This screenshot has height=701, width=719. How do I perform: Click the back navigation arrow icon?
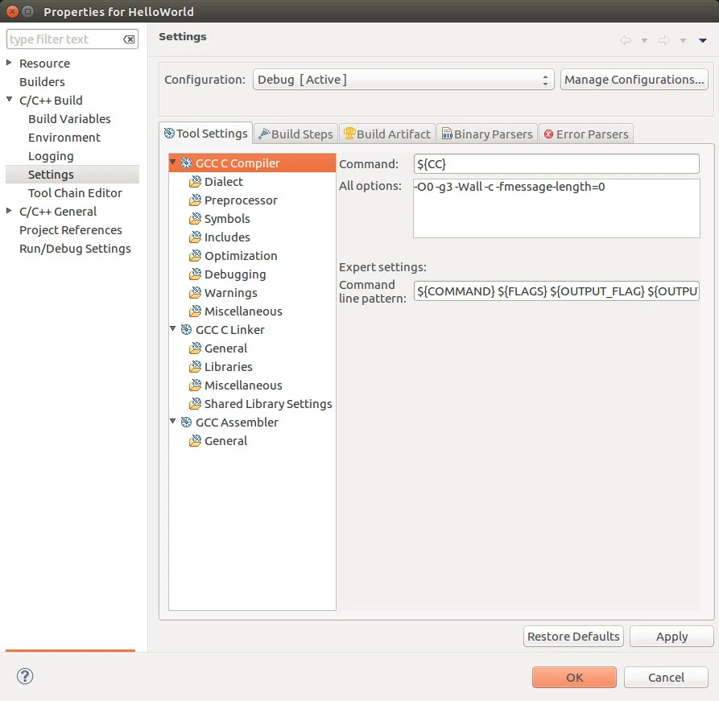tap(626, 40)
